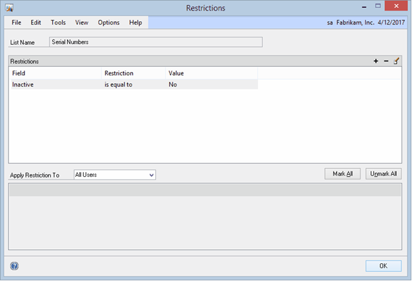Click the Mark All button
The width and height of the screenshot is (412, 281).
point(343,174)
